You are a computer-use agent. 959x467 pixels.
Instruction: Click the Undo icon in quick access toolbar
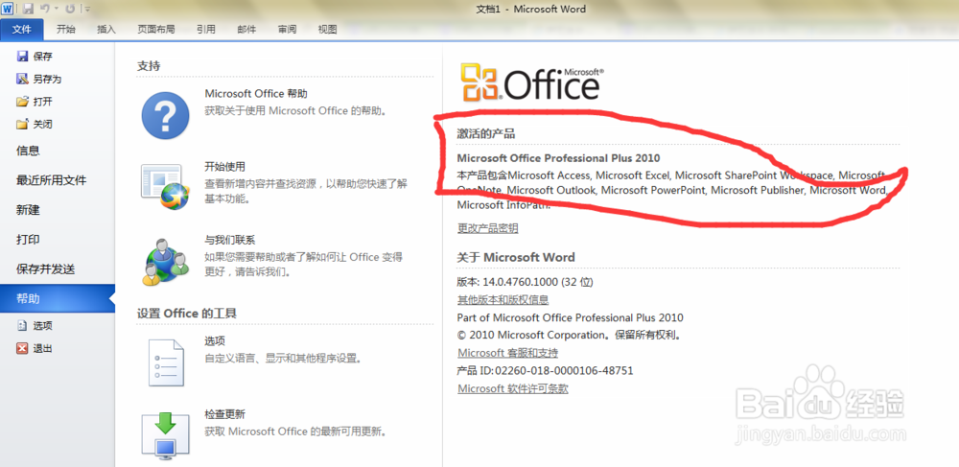point(44,9)
